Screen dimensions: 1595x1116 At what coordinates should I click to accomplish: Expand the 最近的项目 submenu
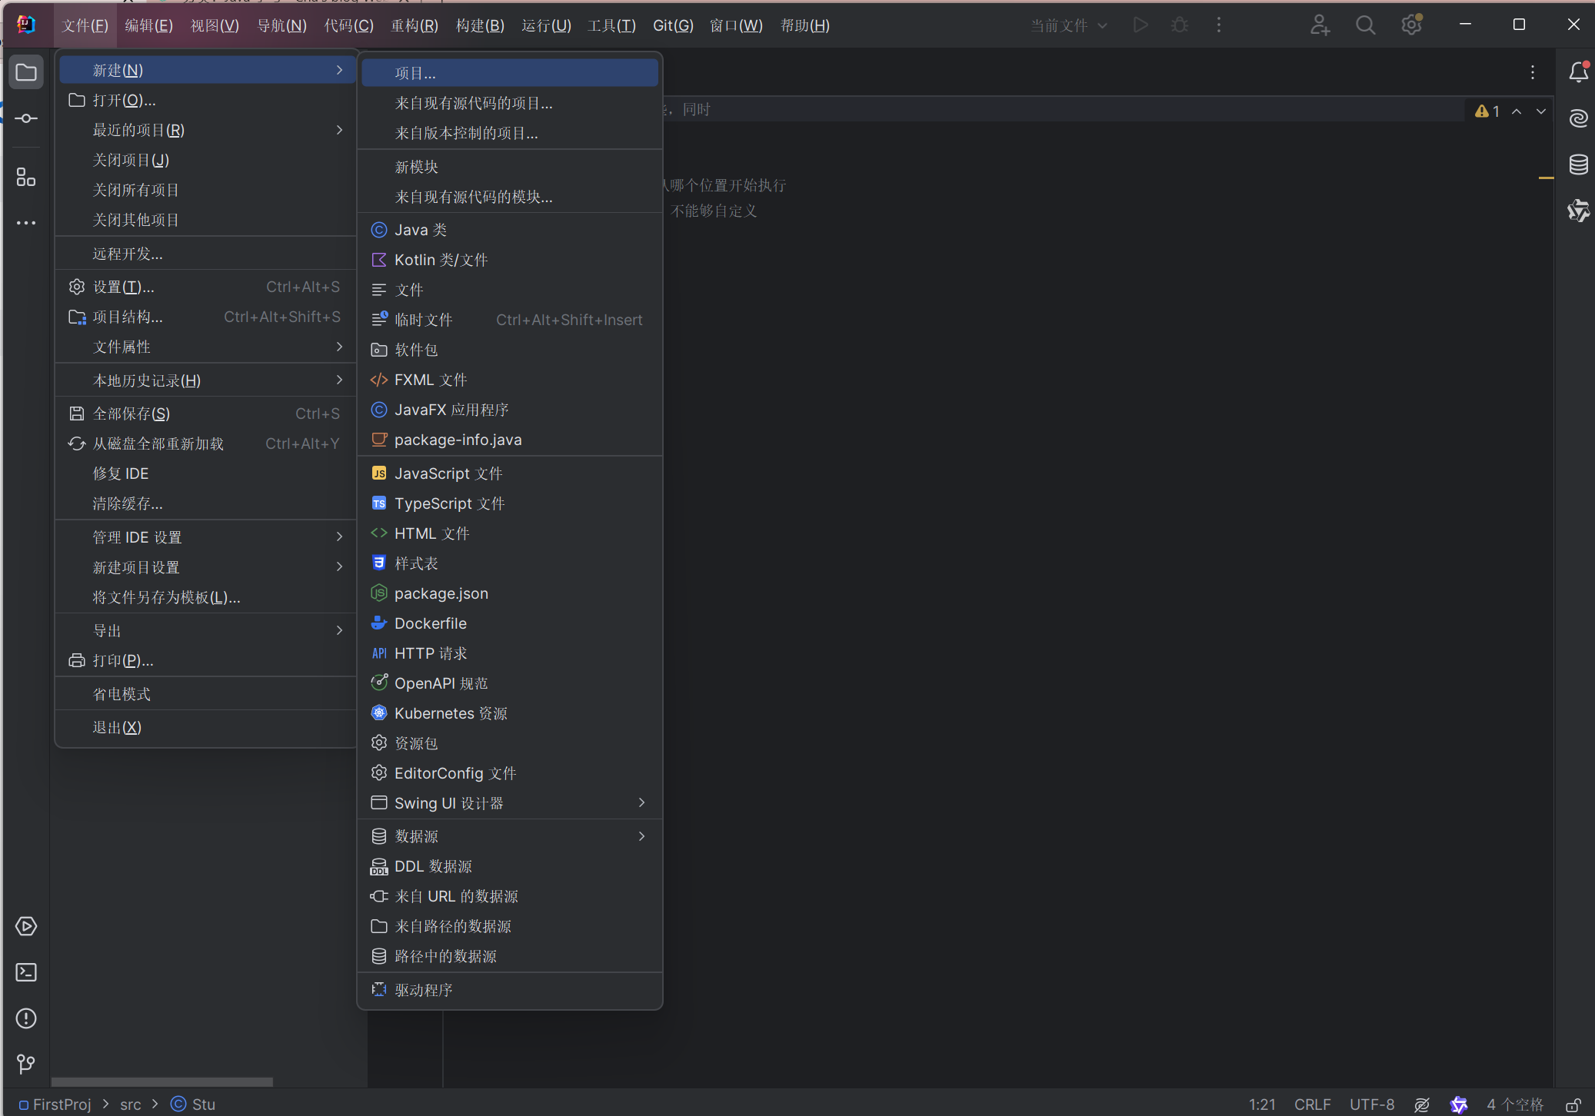click(x=206, y=130)
